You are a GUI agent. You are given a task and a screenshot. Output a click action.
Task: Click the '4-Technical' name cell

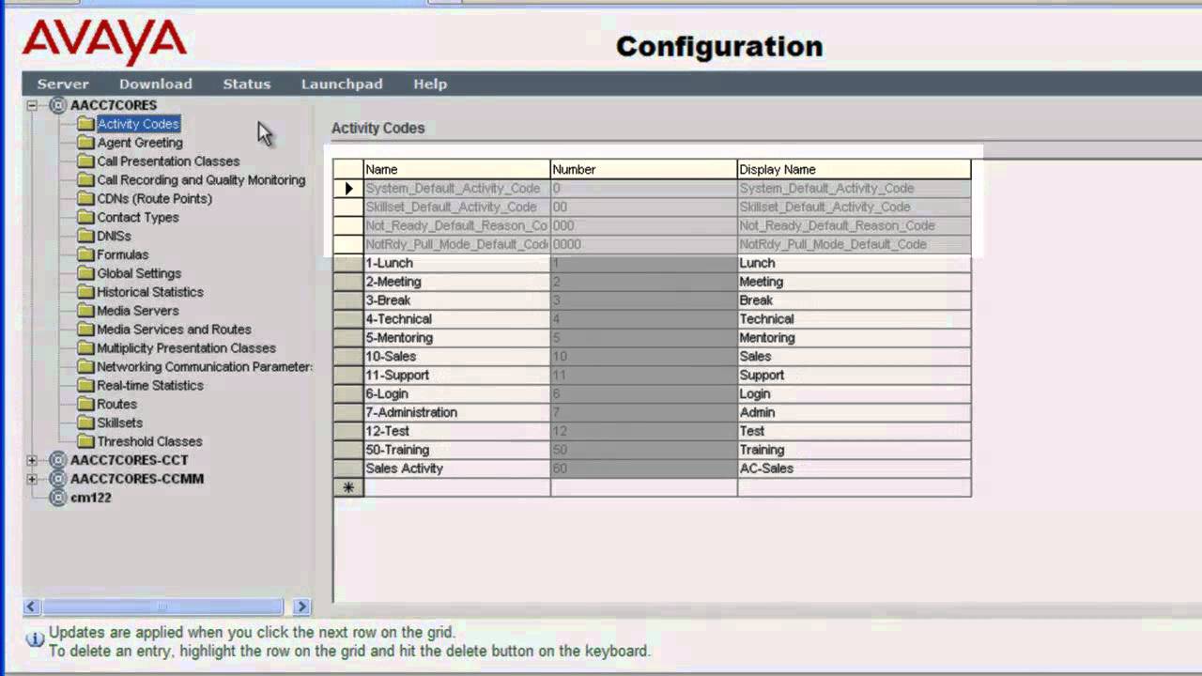456,319
